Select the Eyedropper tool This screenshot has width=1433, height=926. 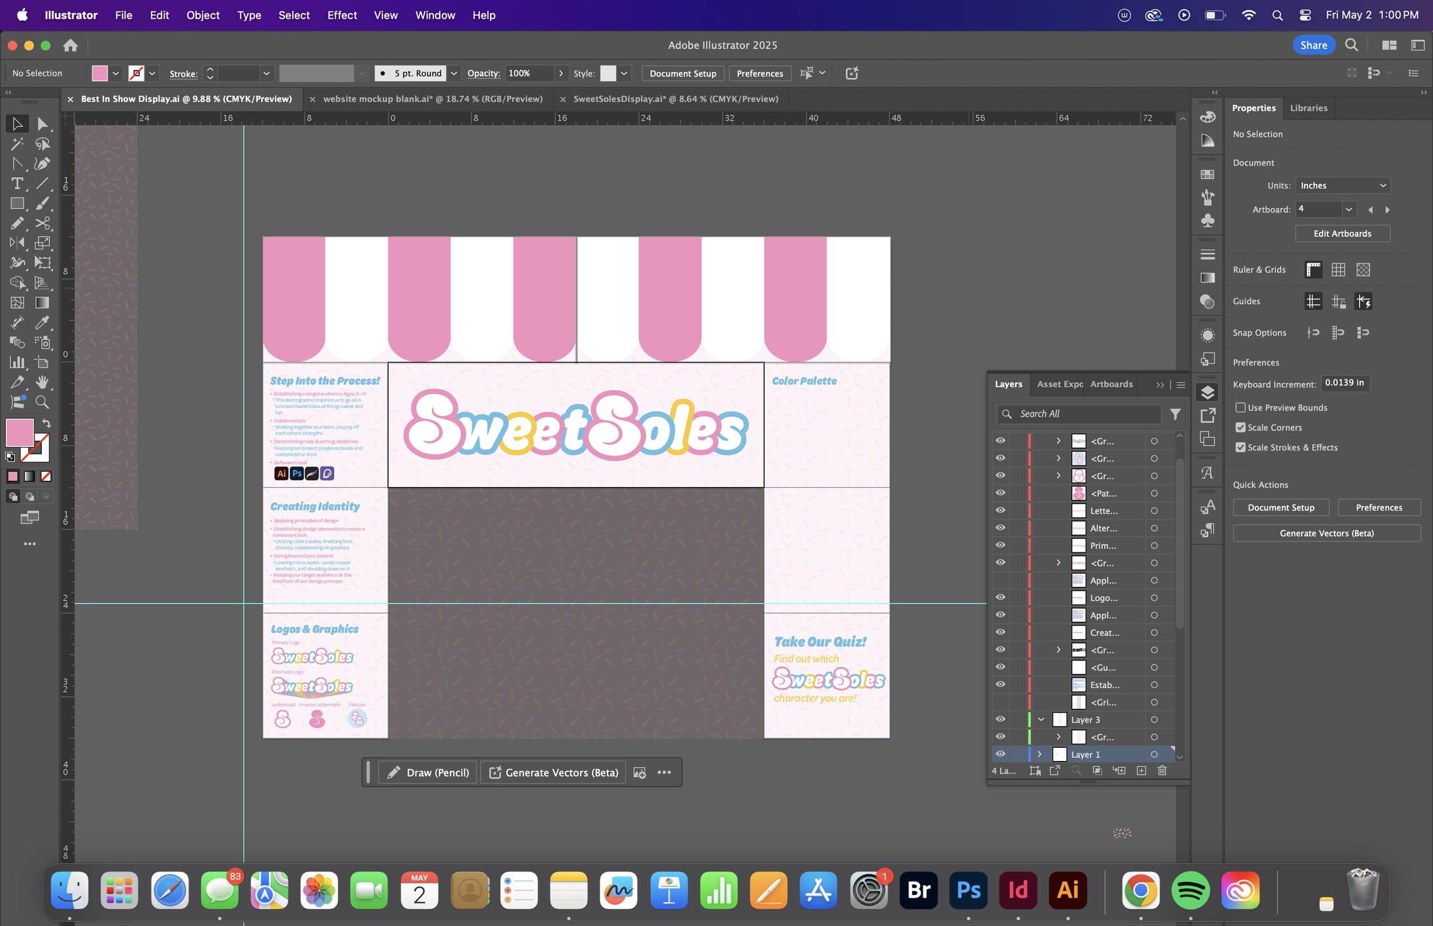pos(41,323)
